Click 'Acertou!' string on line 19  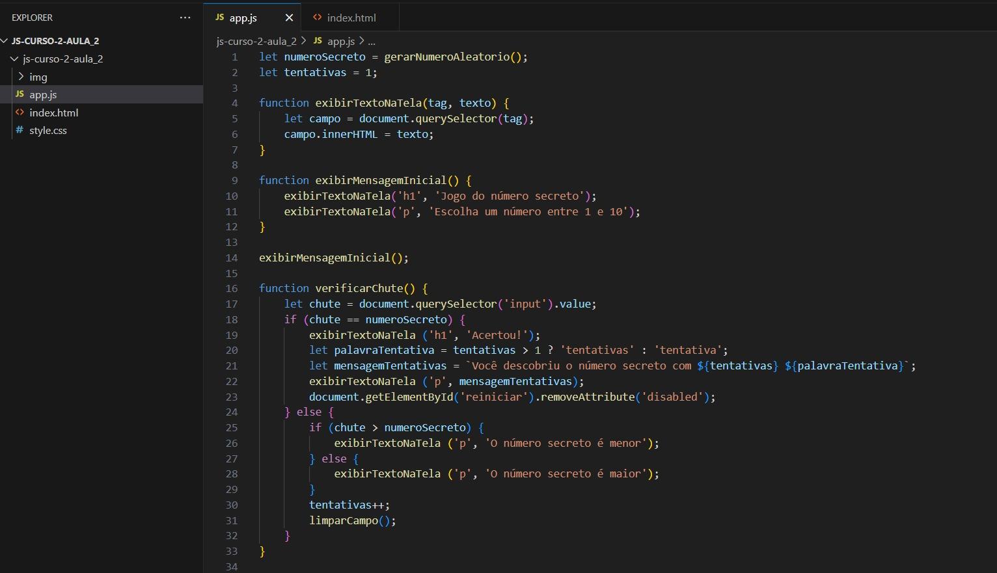(x=497, y=335)
